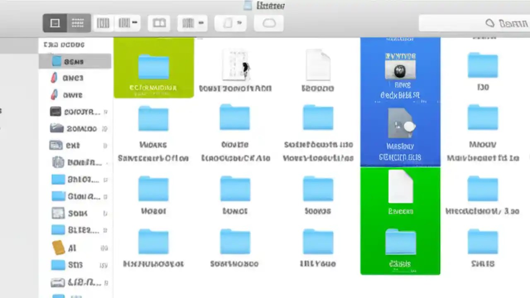Select column view mode
The image size is (530, 298).
coord(103,23)
